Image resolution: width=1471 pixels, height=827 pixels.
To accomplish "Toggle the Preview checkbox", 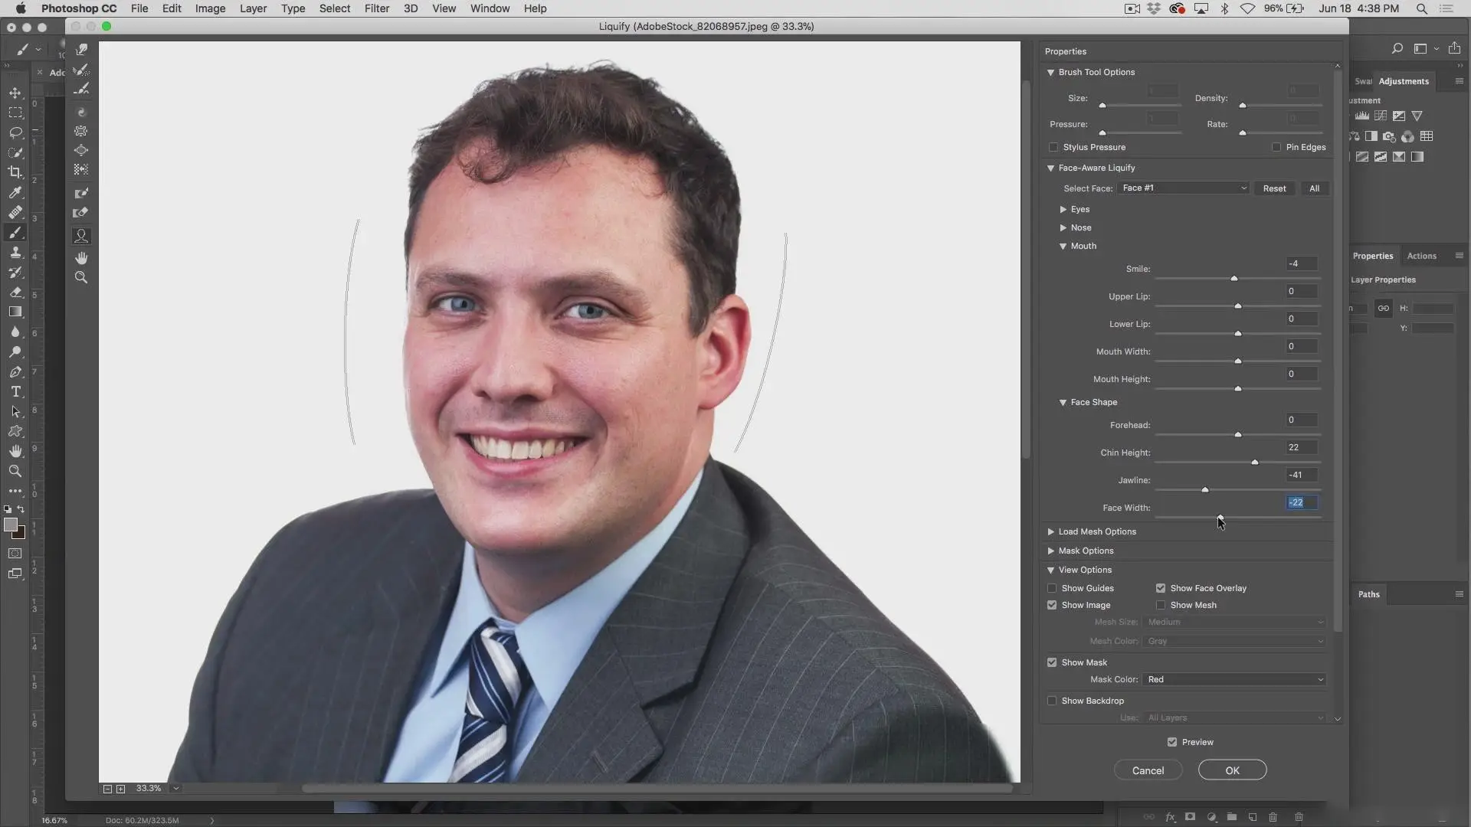I will tap(1172, 742).
